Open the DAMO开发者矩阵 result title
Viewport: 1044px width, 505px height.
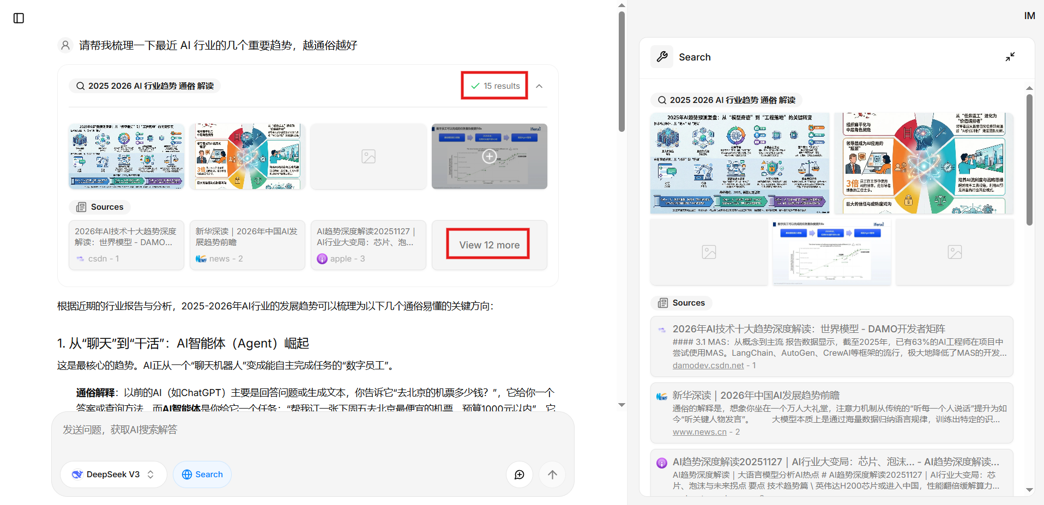[809, 329]
